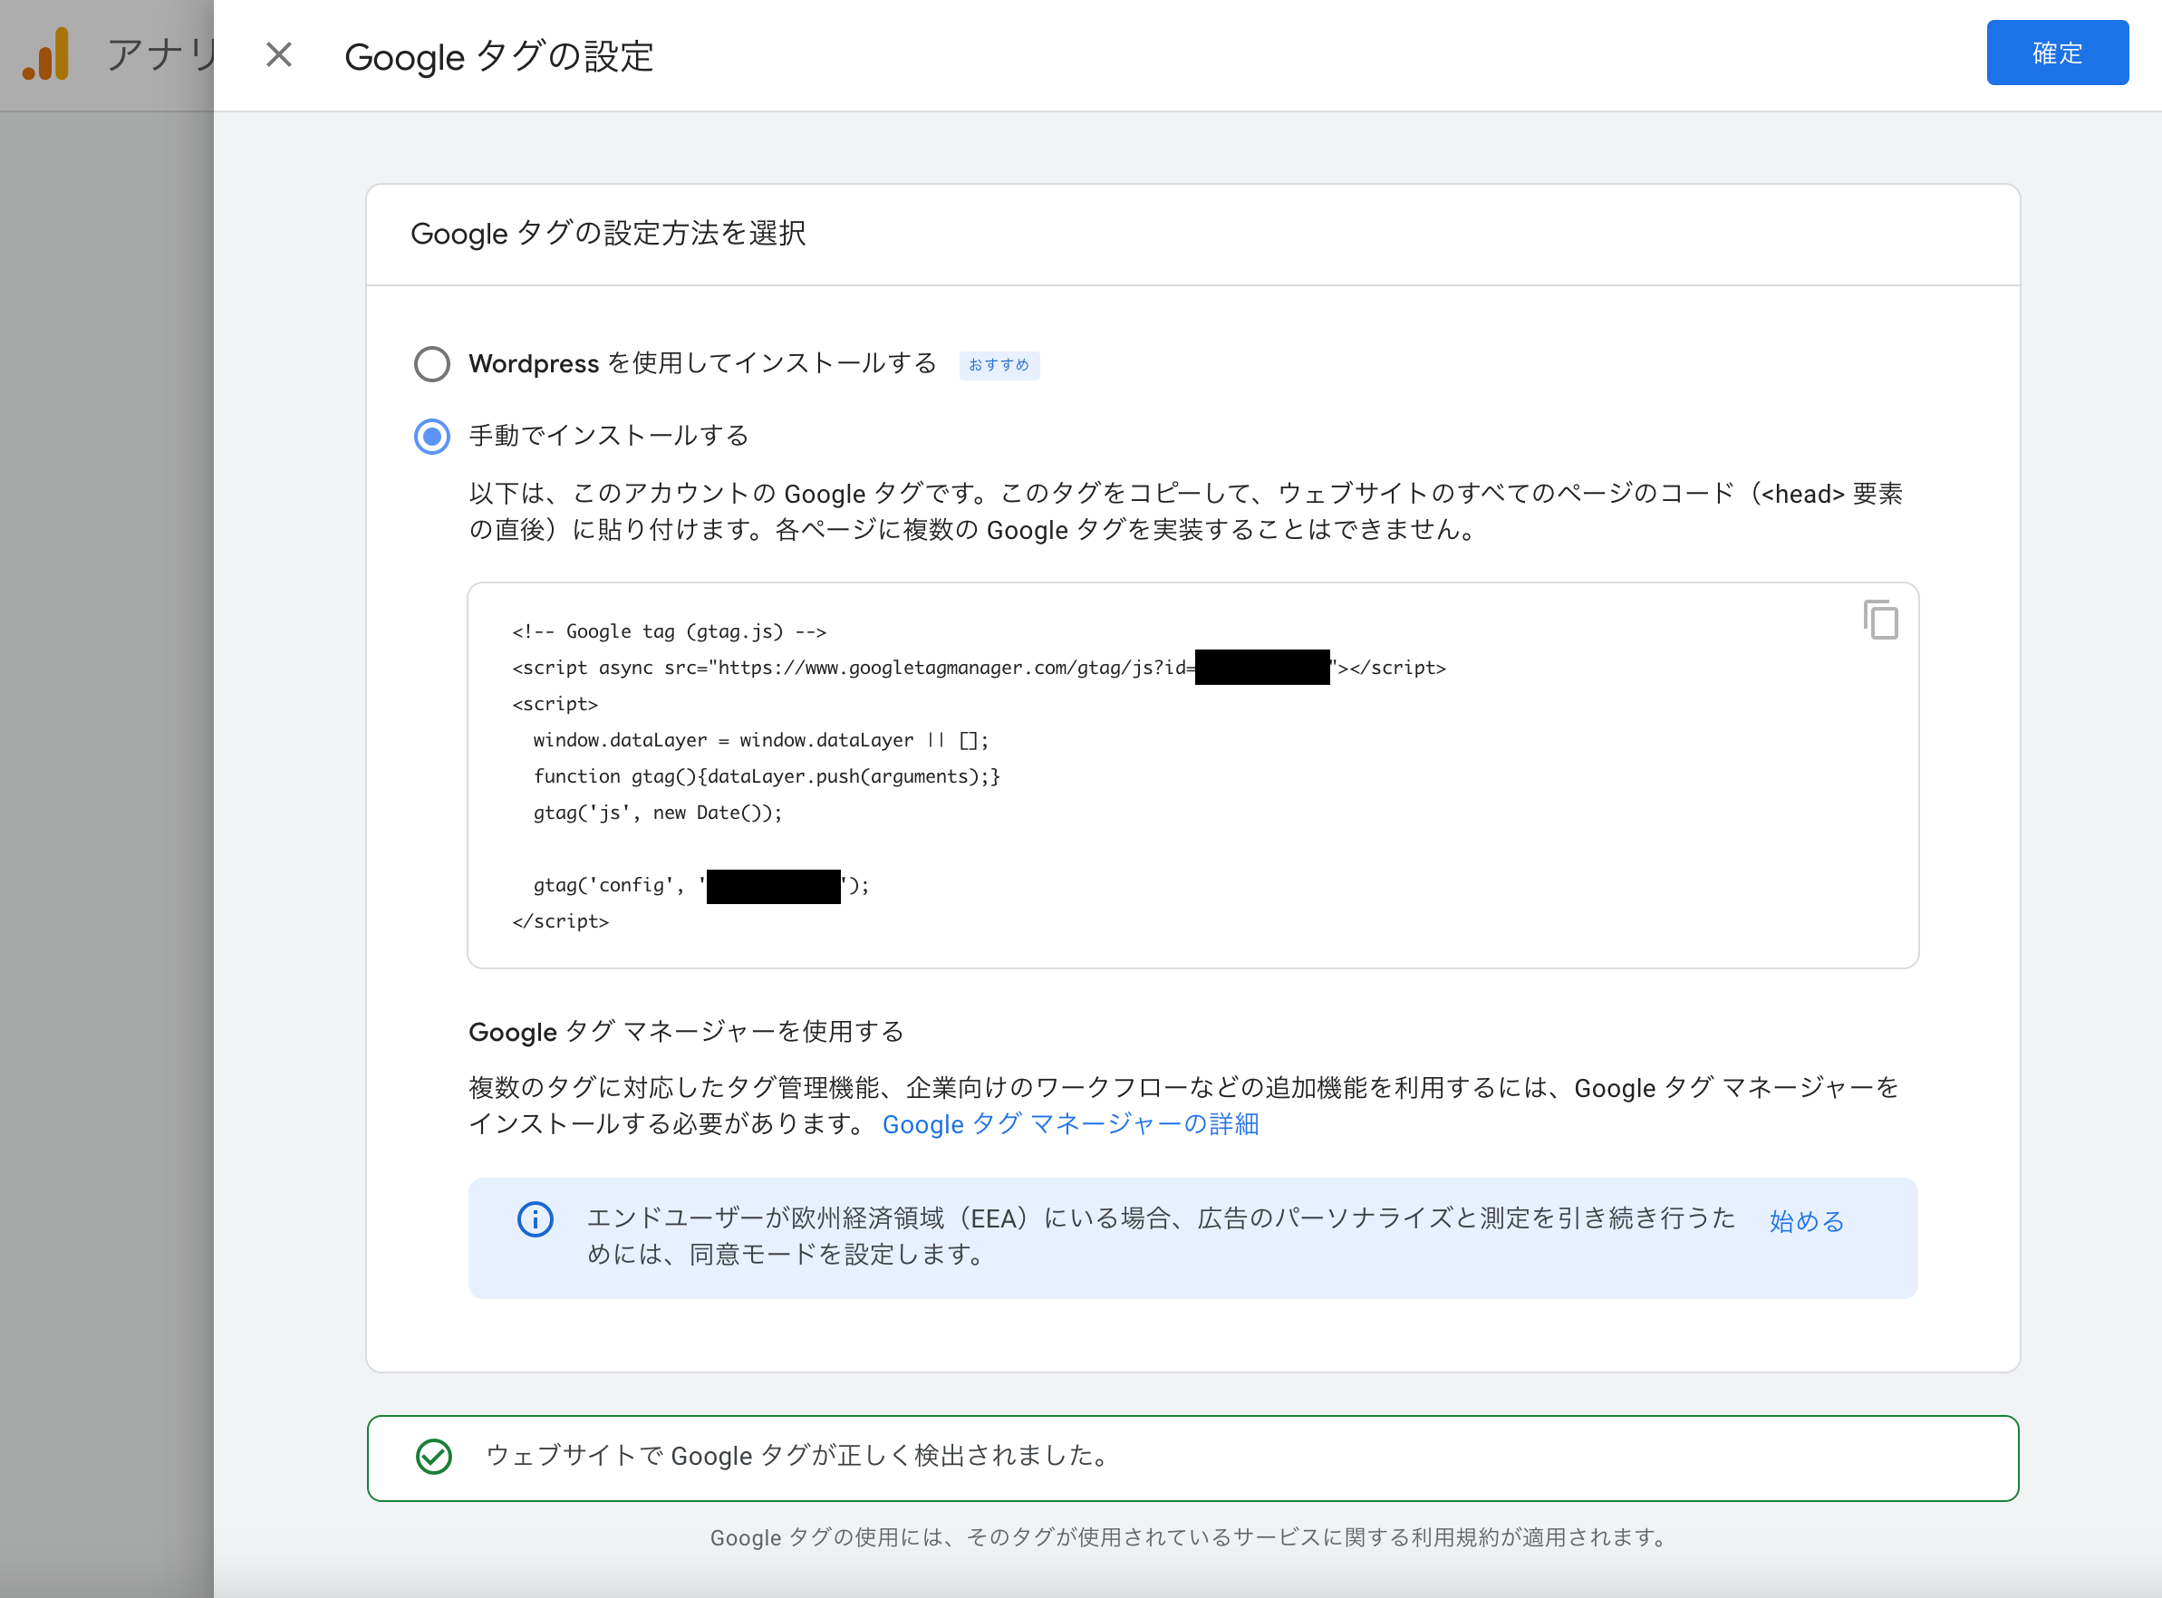This screenshot has width=2162, height=1598.
Task: Click the <!-- Google tag (gtag.js) --> comment line
Action: point(670,631)
